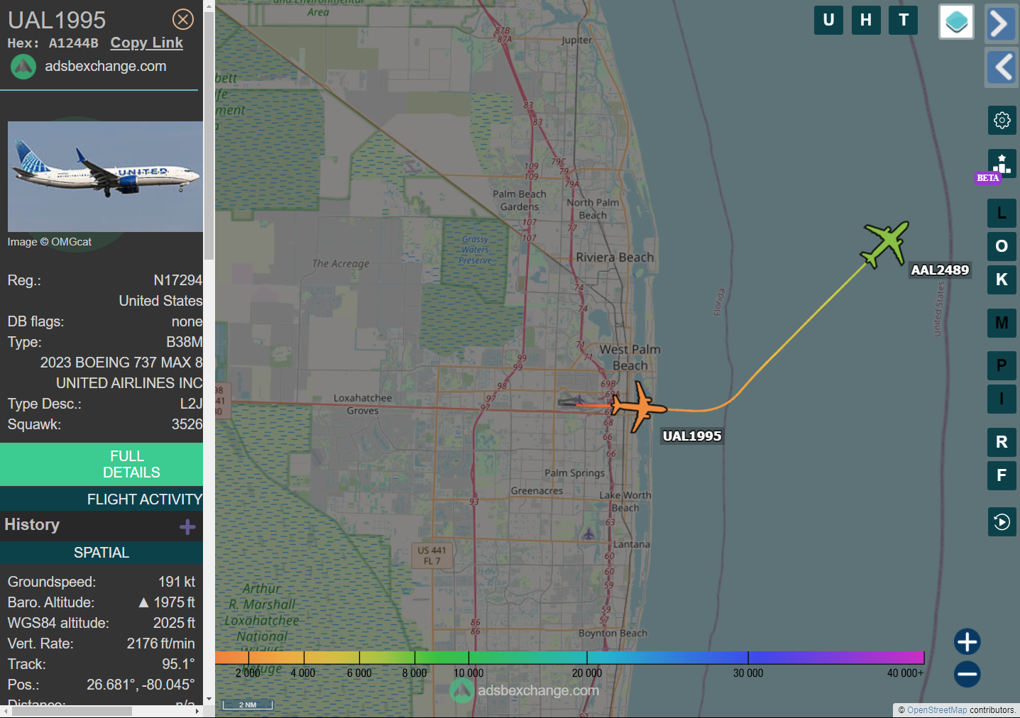The width and height of the screenshot is (1020, 718).
Task: Toggle M map option
Action: coord(1002,324)
